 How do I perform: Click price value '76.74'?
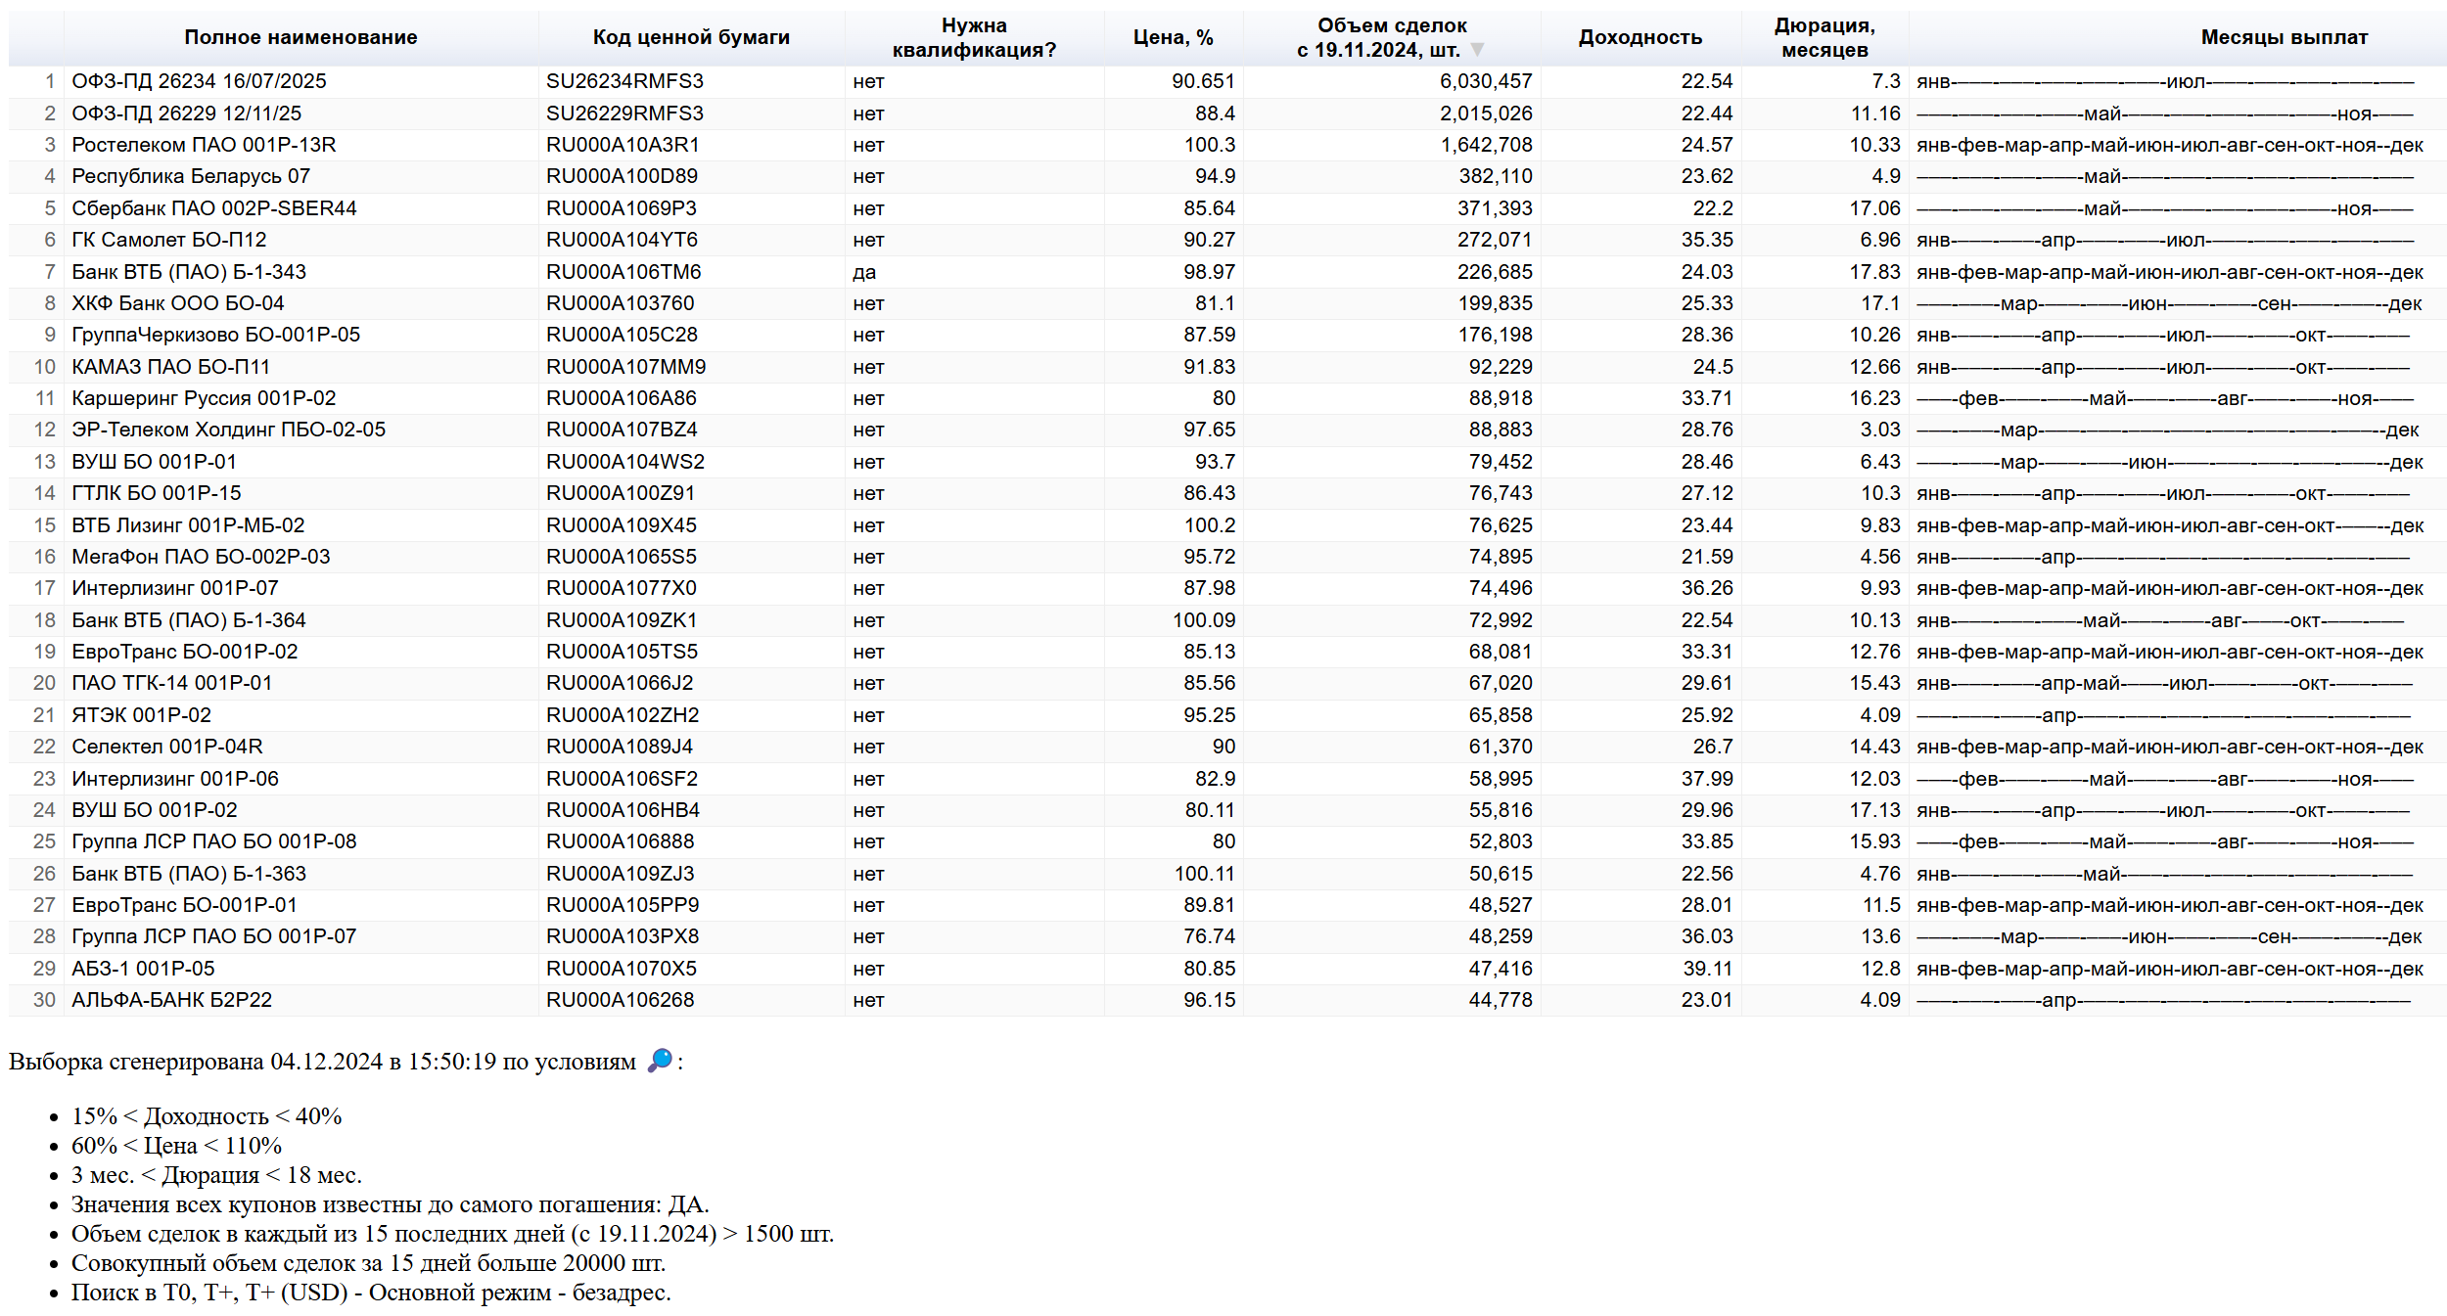(x=1209, y=936)
